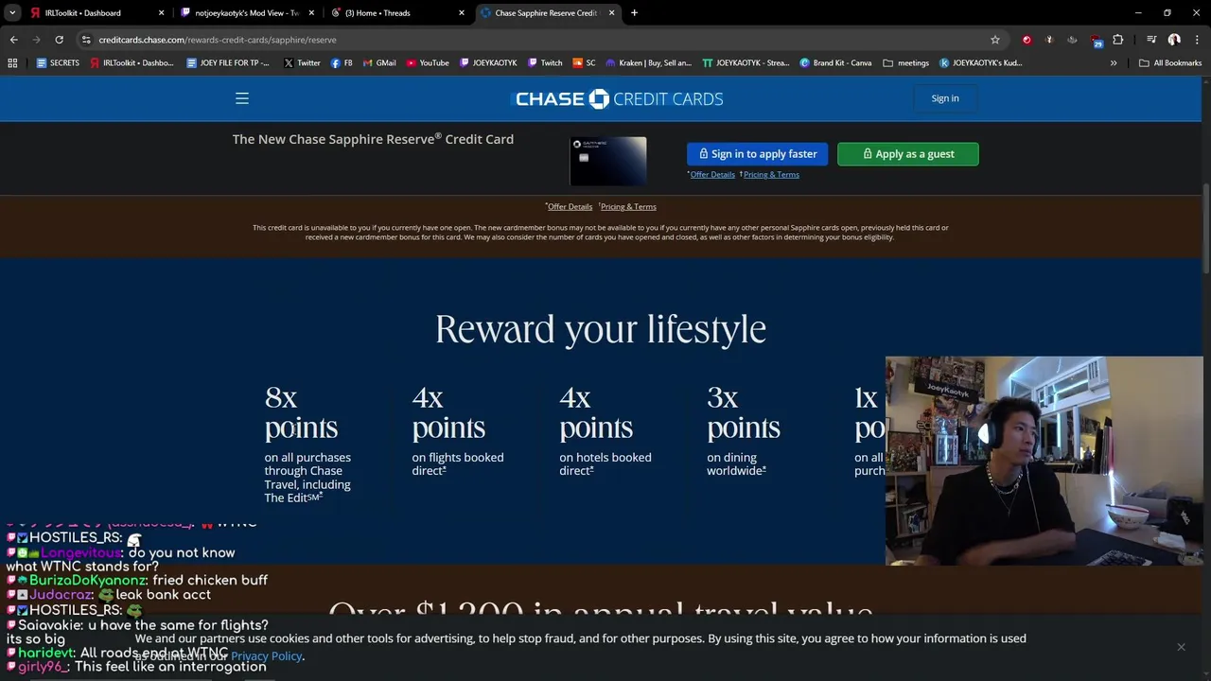Click Apply as a guest button
Viewport: 1211px width, 681px height.
click(908, 154)
